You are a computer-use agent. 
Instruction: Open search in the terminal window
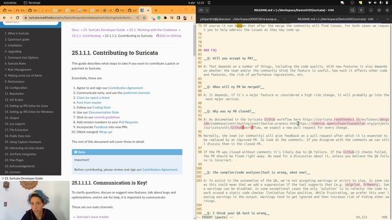(x=353, y=10)
